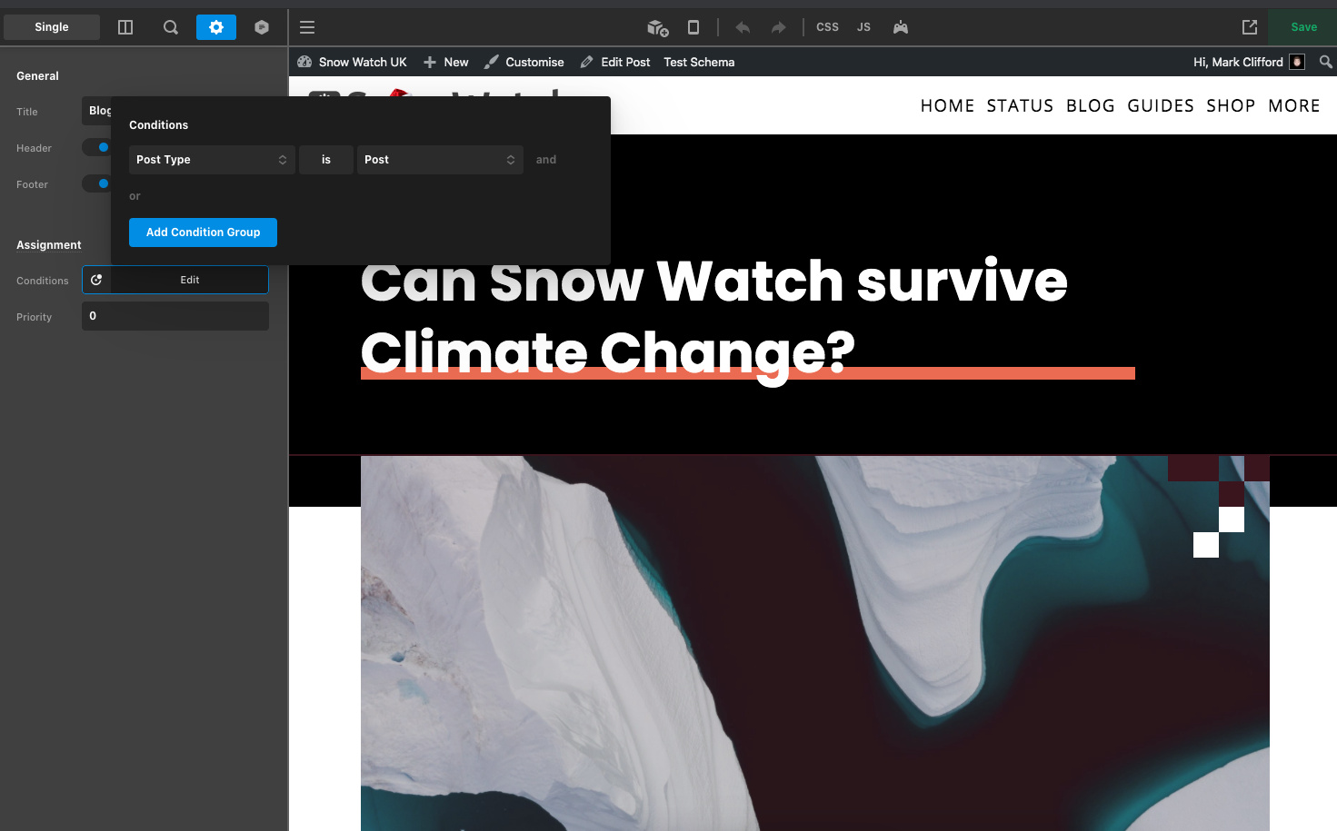Image resolution: width=1337 pixels, height=831 pixels.
Task: Select the active settings gear tab
Action: click(216, 27)
